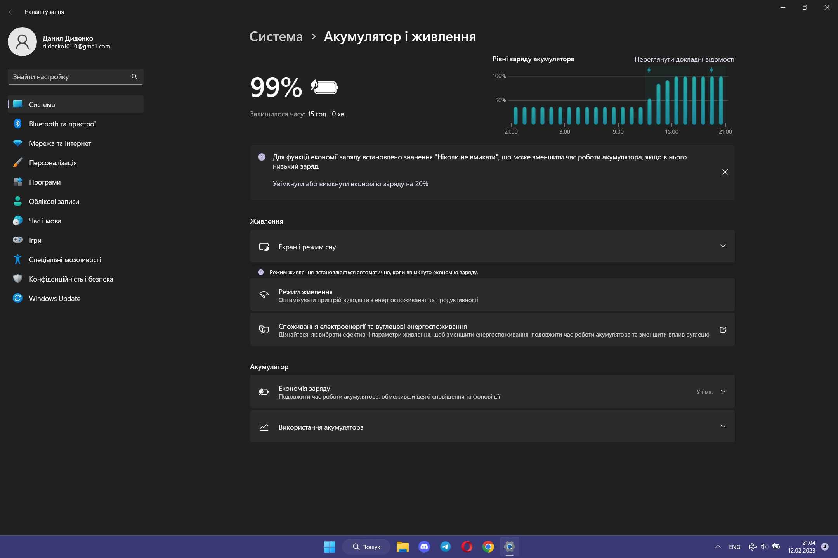Open Windows Start menu
This screenshot has height=558, width=838.
330,547
